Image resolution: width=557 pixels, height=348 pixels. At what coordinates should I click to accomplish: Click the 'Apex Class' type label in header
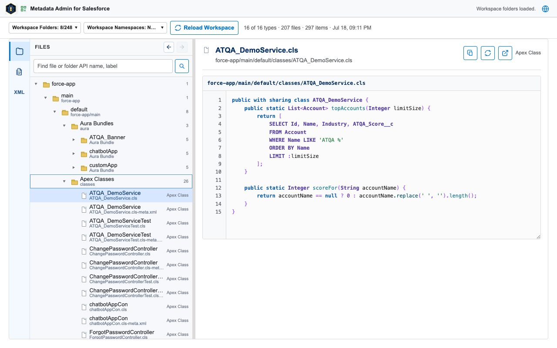pos(528,53)
